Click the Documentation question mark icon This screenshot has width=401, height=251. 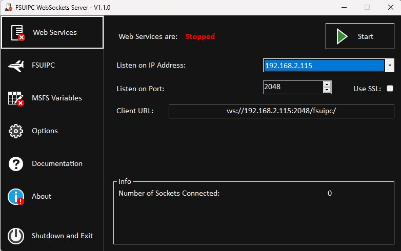click(x=16, y=164)
